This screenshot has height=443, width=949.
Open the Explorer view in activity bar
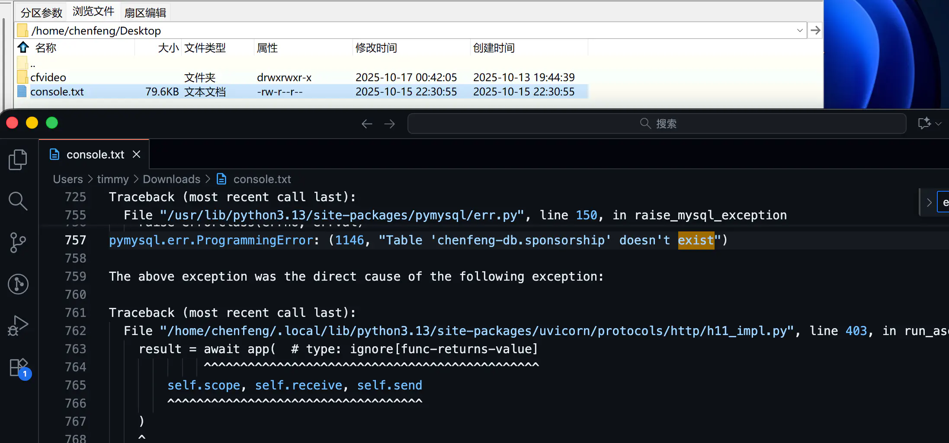click(x=18, y=160)
